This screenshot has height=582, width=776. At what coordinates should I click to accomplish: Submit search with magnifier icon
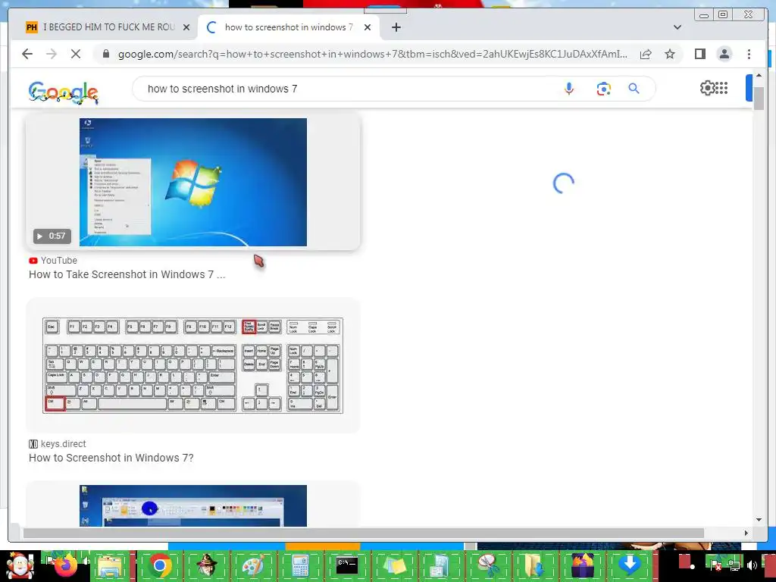[x=634, y=89]
